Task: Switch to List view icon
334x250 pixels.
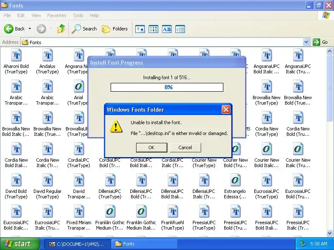Action: coord(153,29)
